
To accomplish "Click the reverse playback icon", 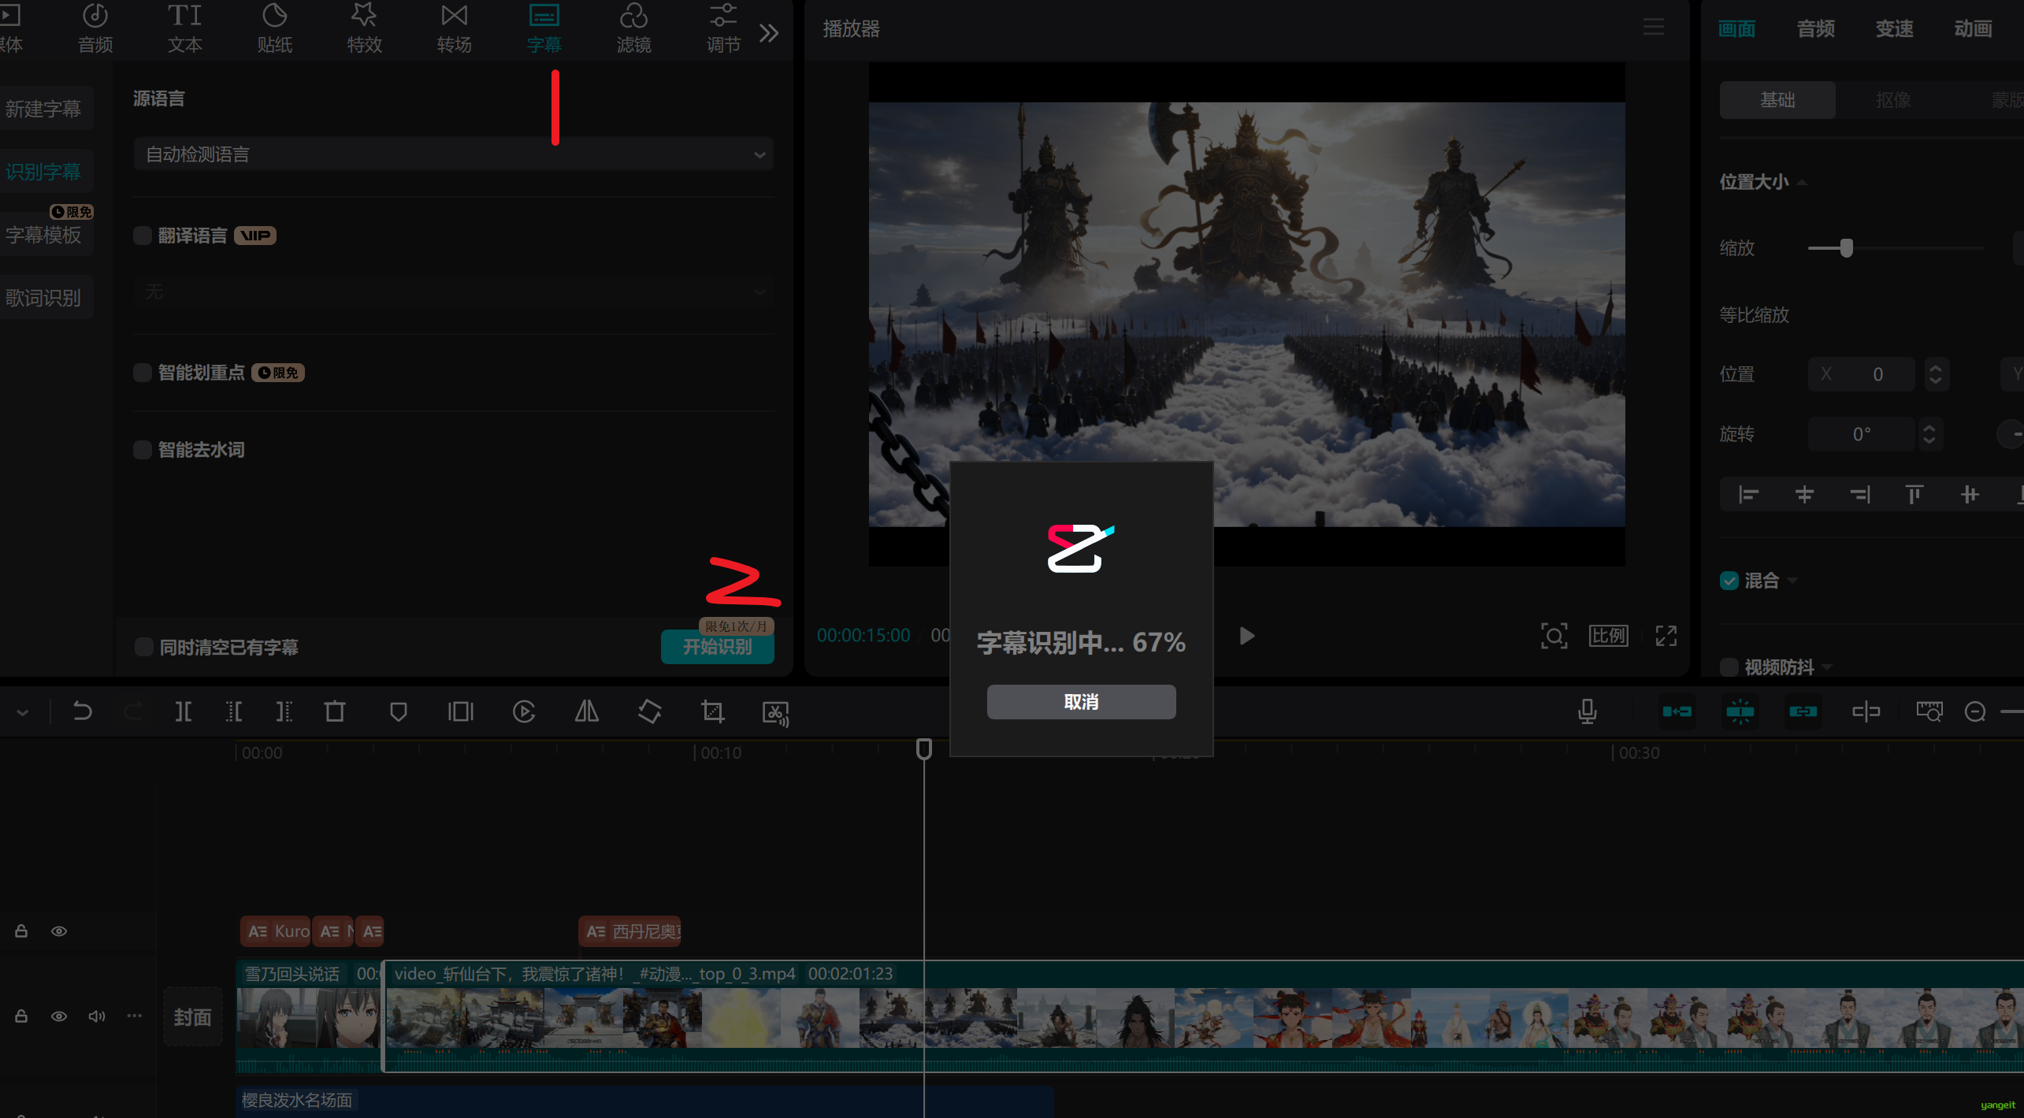I will point(524,712).
